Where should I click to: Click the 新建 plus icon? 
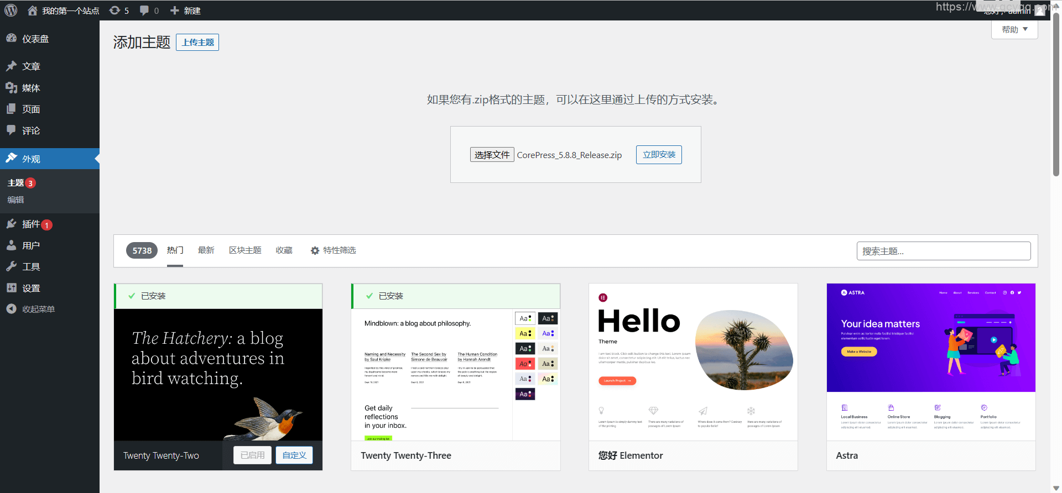click(x=175, y=11)
